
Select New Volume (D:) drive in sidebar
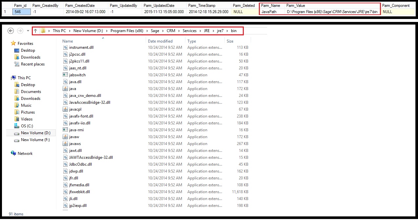(36, 133)
